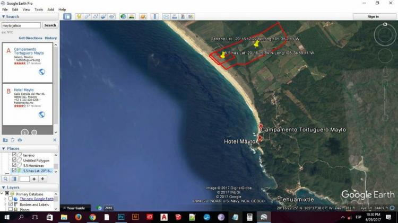
Task: Open the File menu
Action: 5,10
